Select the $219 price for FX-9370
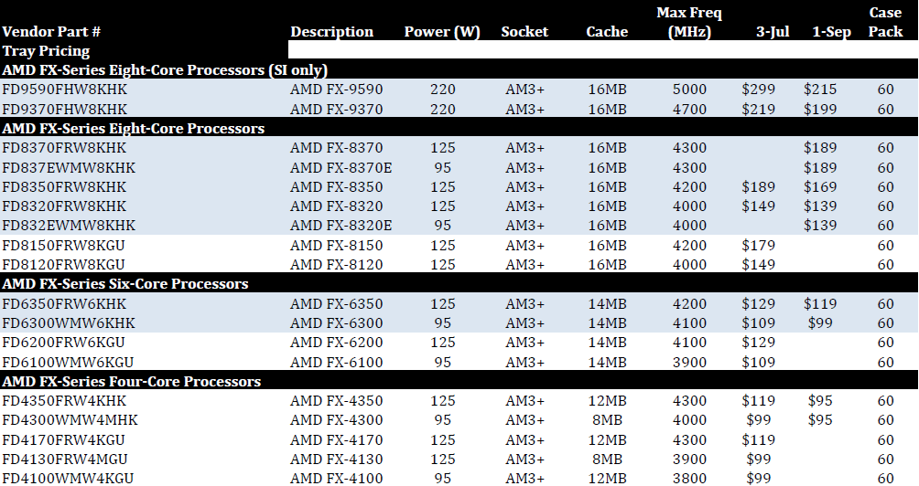The height and width of the screenshot is (486, 919). click(759, 110)
